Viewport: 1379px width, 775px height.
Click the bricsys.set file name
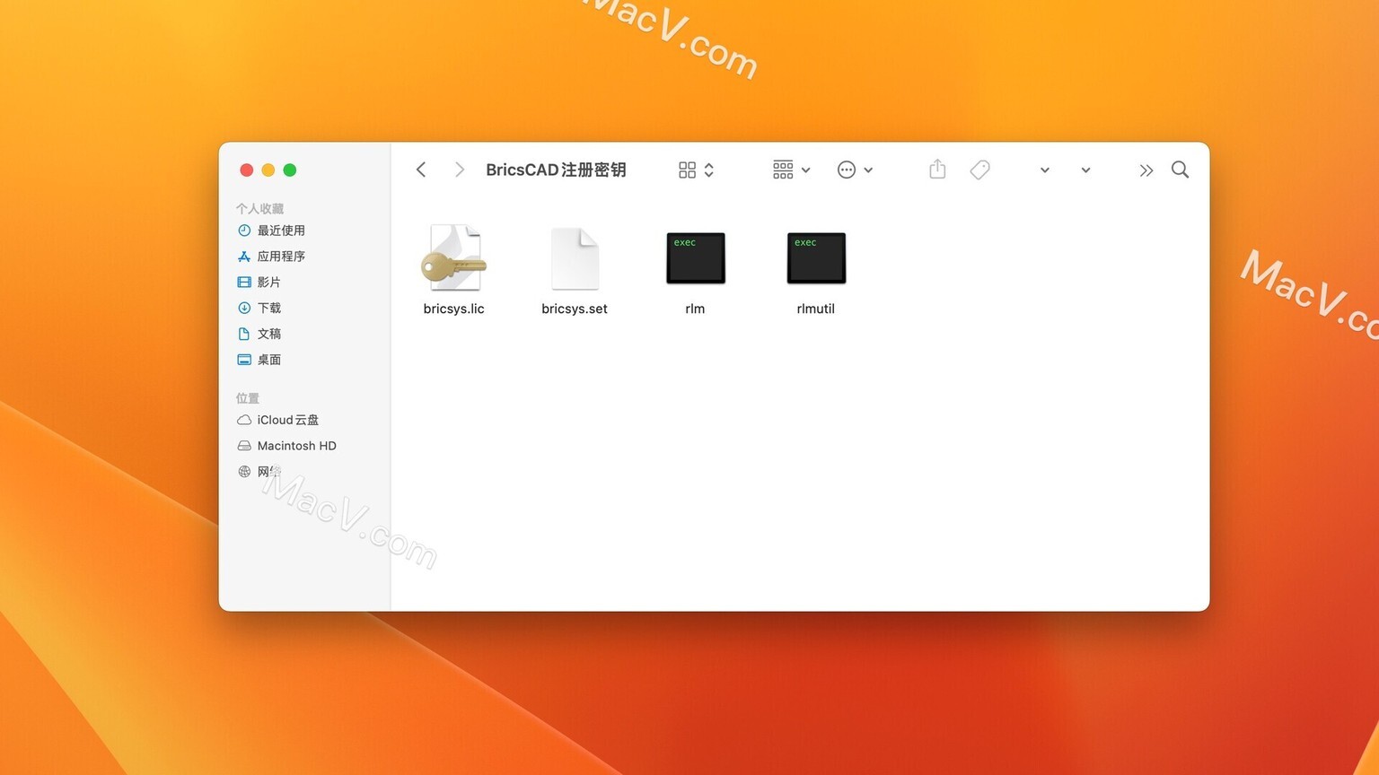point(575,309)
